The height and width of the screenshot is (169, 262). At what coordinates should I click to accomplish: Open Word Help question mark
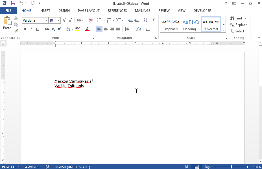coord(226,3)
